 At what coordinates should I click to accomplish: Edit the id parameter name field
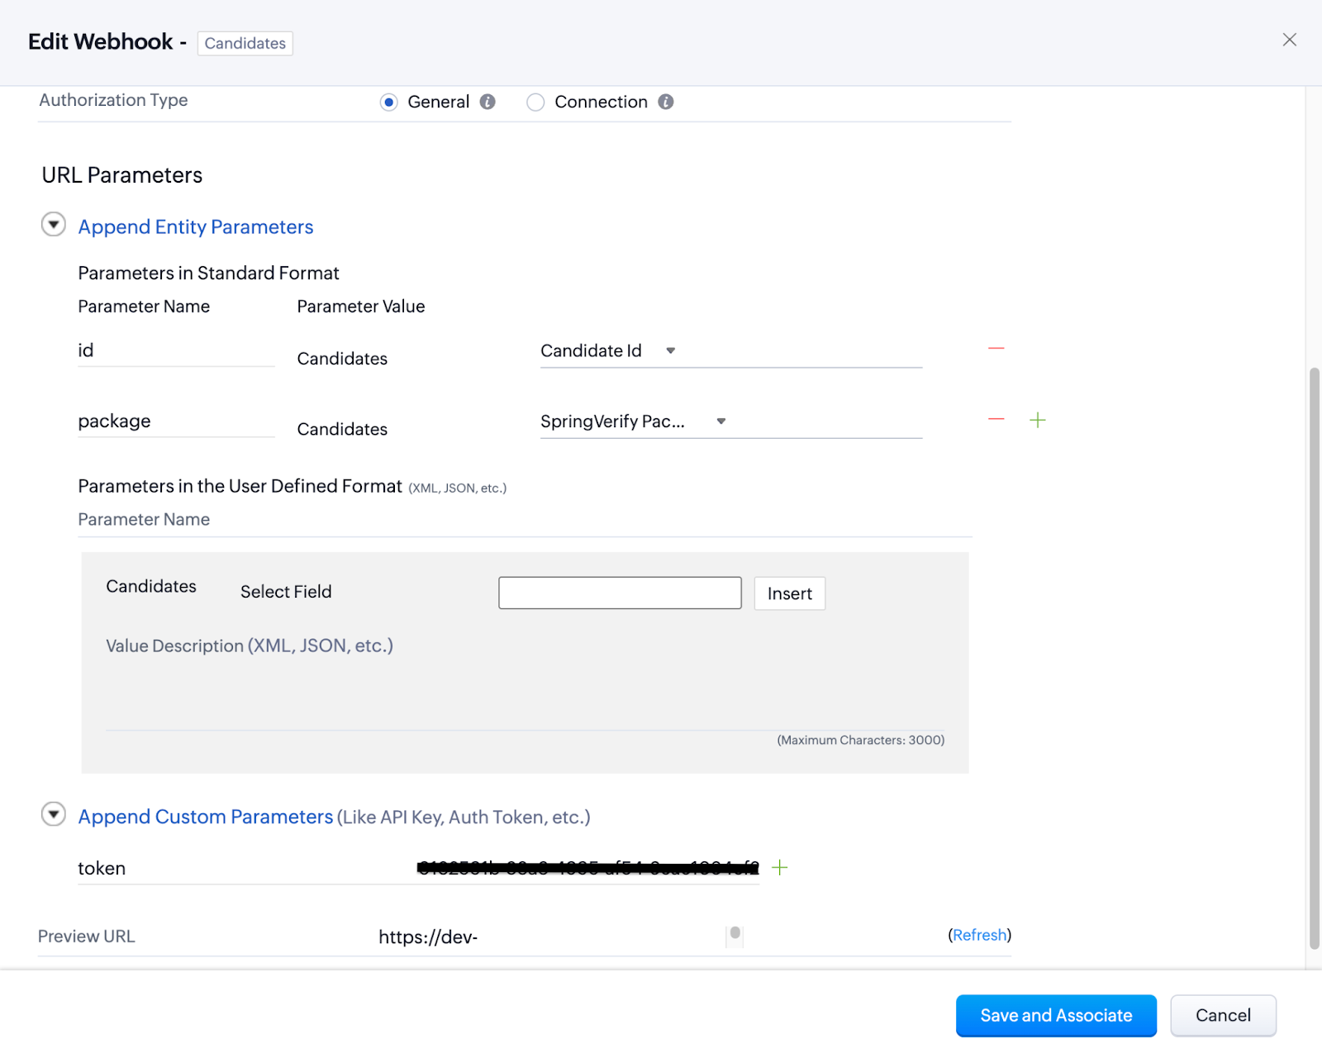[176, 350]
